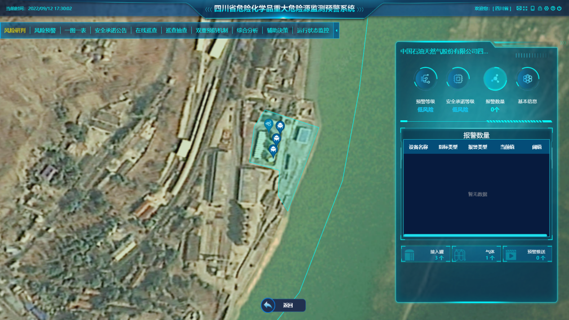Click the play icon beside 预警推送
Viewport: 569px width, 320px height.
coord(511,254)
